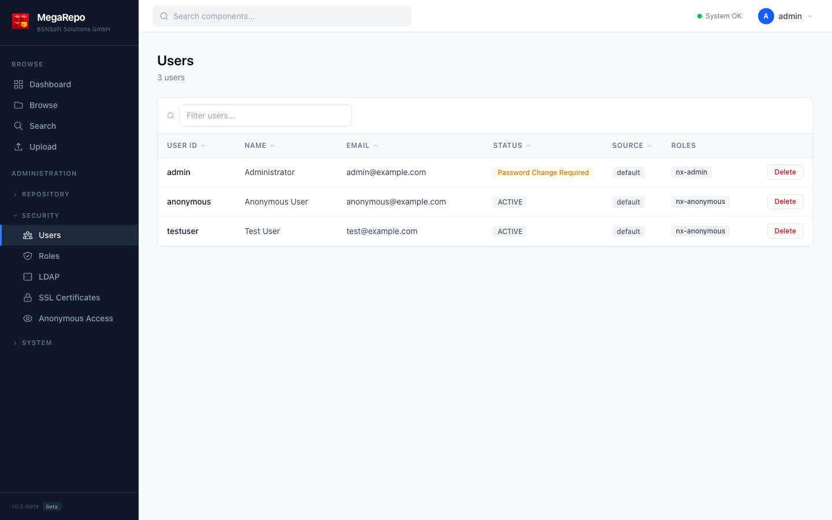Select the Upload arrow icon
The width and height of the screenshot is (832, 520).
coord(18,146)
